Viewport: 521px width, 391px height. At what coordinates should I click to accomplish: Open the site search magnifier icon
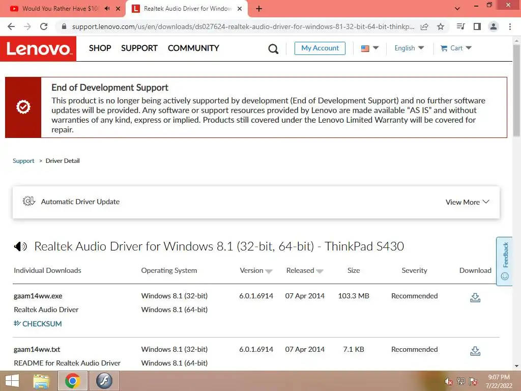[273, 49]
